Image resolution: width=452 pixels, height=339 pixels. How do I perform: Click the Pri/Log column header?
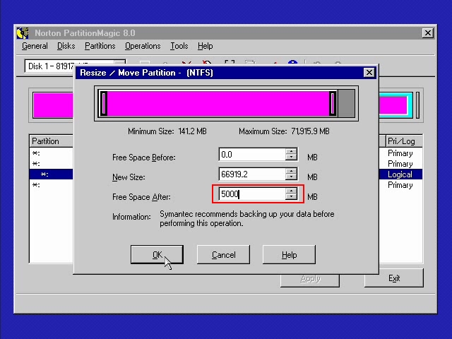click(x=404, y=141)
